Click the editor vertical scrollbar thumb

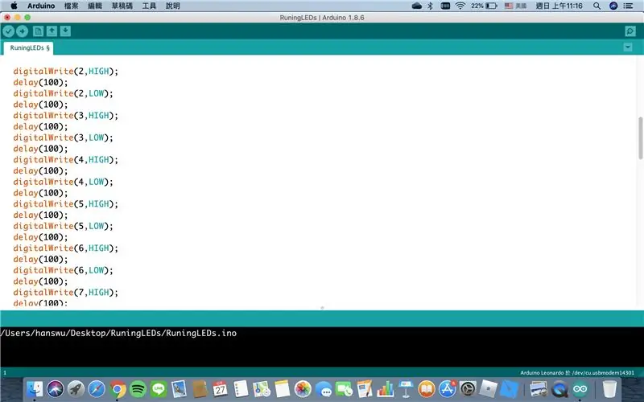pyautogui.click(x=640, y=138)
